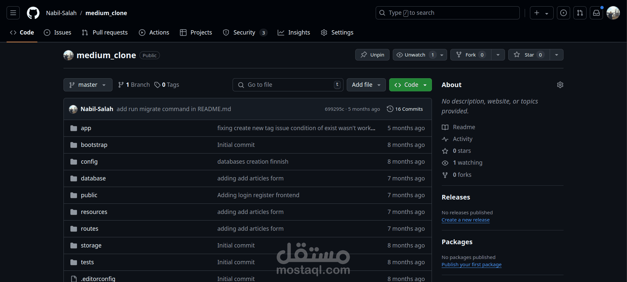This screenshot has width=627, height=282.
Task: Open 'databases creation finnish' commit message
Action: click(253, 162)
